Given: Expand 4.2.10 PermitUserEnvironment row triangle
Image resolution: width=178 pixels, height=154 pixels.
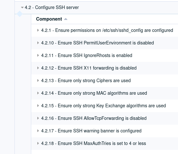Looking at the screenshot, I should (38, 43).
